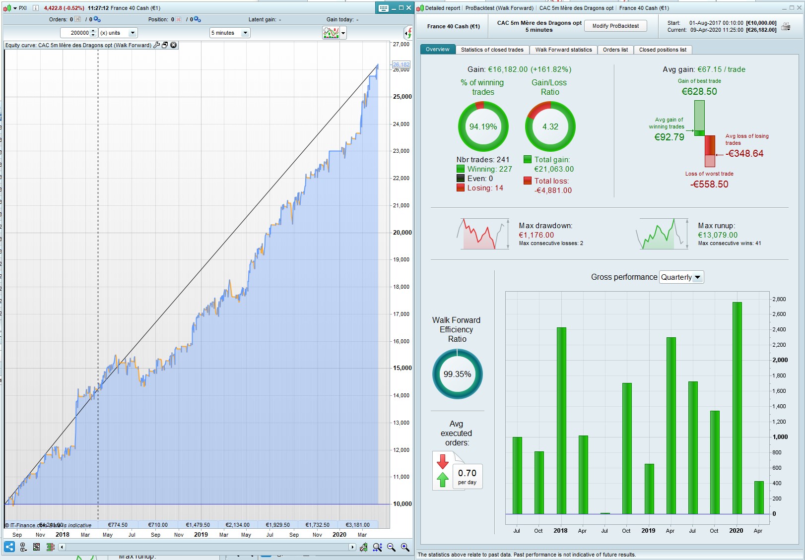Open the Walk Forward statistics tab
The height and width of the screenshot is (560, 805).
point(563,50)
